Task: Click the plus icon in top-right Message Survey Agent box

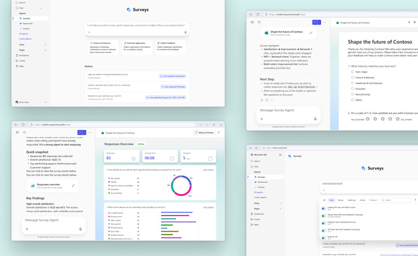Action: click(262, 119)
